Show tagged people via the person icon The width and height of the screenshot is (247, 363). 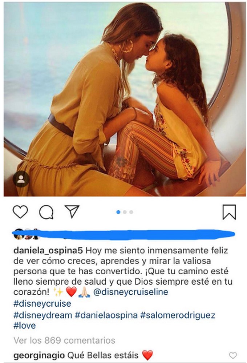pos(21,179)
